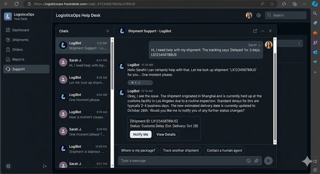Screen dimensions: 320x174
Task: Open read aloud icon in address bar
Action: [x=262, y=4]
